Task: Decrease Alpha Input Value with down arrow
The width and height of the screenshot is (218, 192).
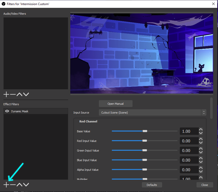Action: tap(201, 172)
